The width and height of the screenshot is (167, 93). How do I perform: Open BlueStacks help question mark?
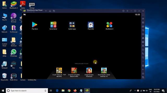(123, 11)
